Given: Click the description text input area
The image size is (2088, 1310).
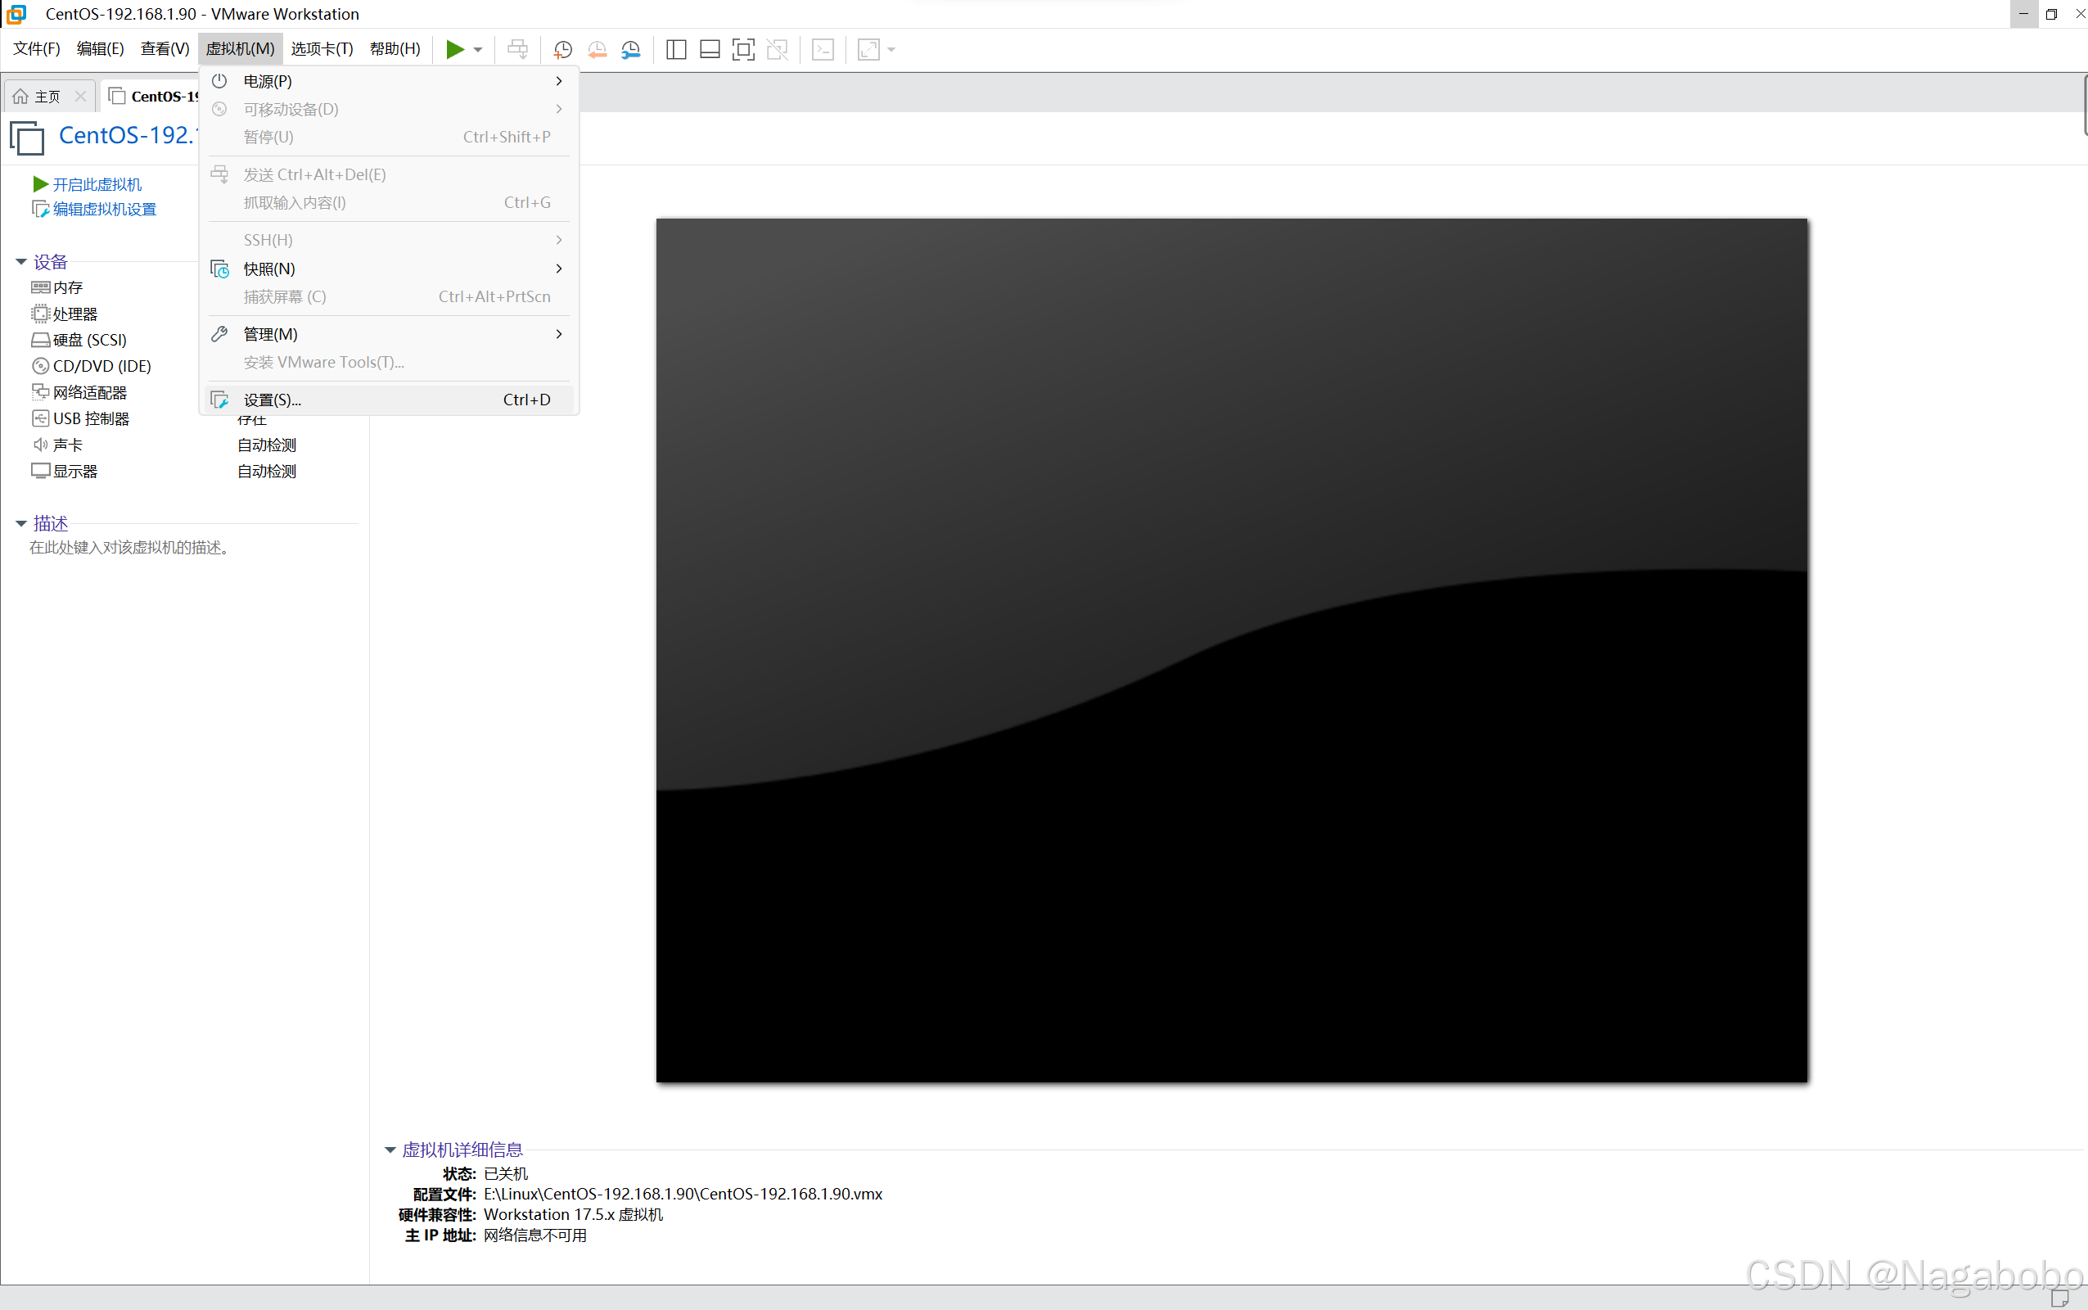Looking at the screenshot, I should click(x=130, y=548).
